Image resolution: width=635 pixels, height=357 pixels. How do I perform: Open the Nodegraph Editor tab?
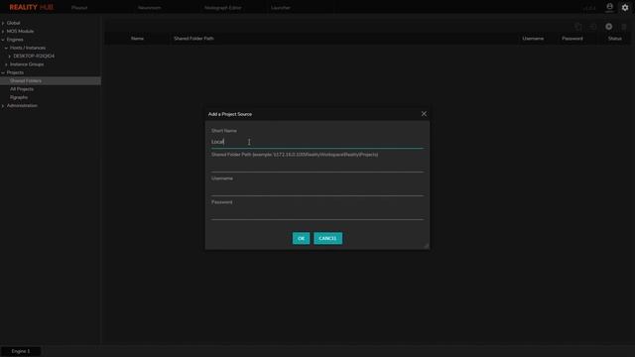click(222, 8)
